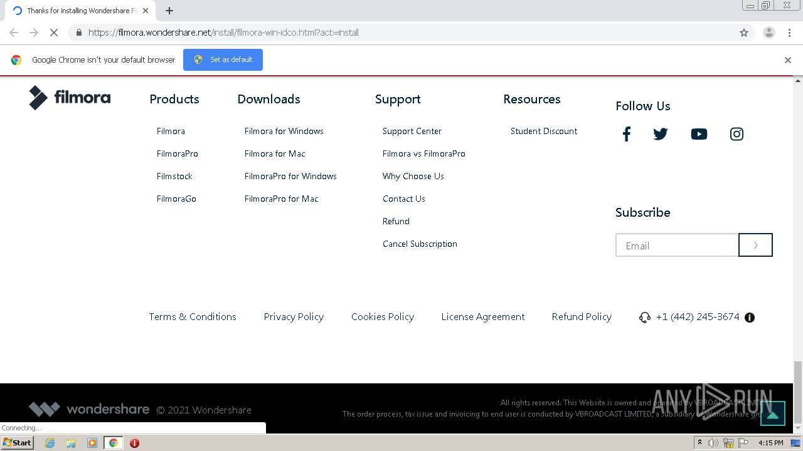Close the Wondershare install tab

[x=145, y=11]
